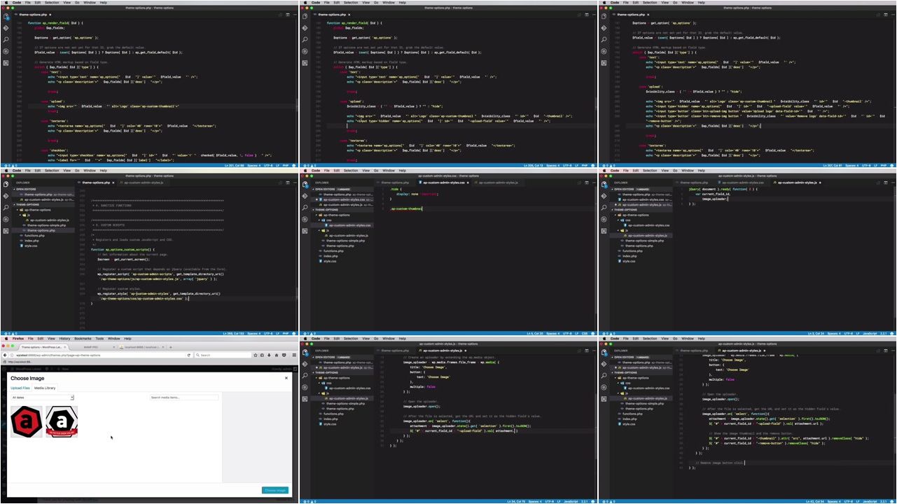Open Search icon in the Ln 269 Code window
The width and height of the screenshot is (897, 504).
tap(6, 208)
